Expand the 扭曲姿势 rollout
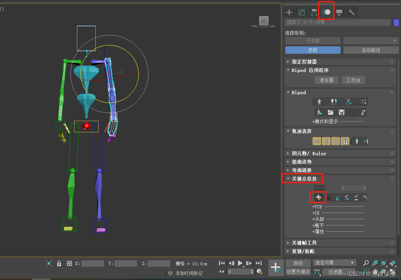This screenshot has width=401, height=280. (x=340, y=162)
